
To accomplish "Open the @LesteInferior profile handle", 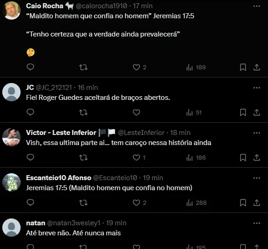I will coord(141,133).
